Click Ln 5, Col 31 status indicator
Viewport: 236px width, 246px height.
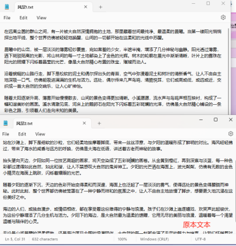click(15, 239)
